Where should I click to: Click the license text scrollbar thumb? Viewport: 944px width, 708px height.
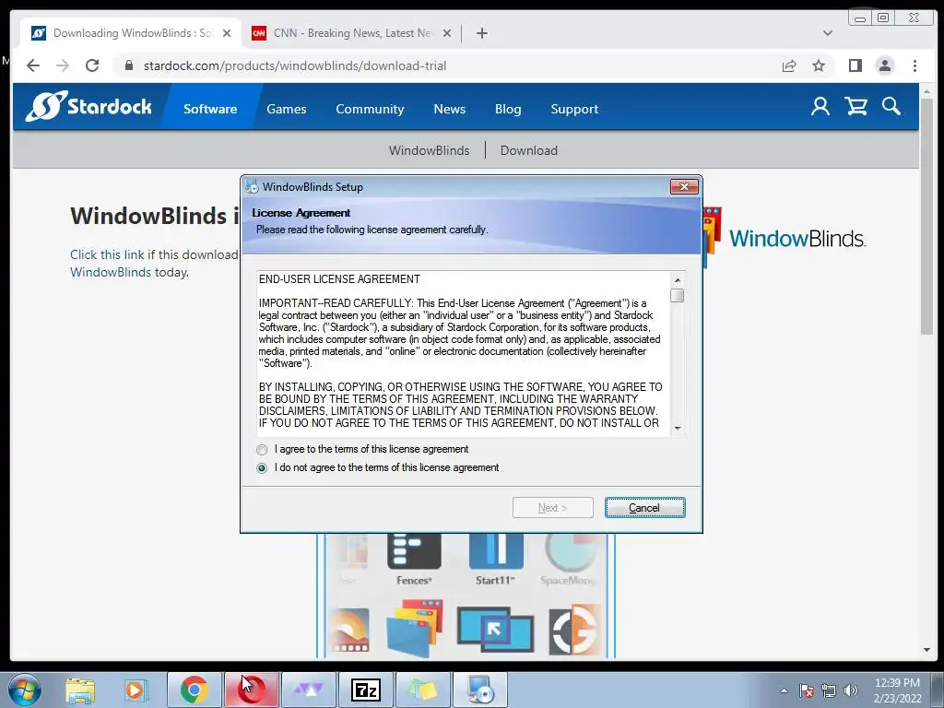tap(678, 296)
